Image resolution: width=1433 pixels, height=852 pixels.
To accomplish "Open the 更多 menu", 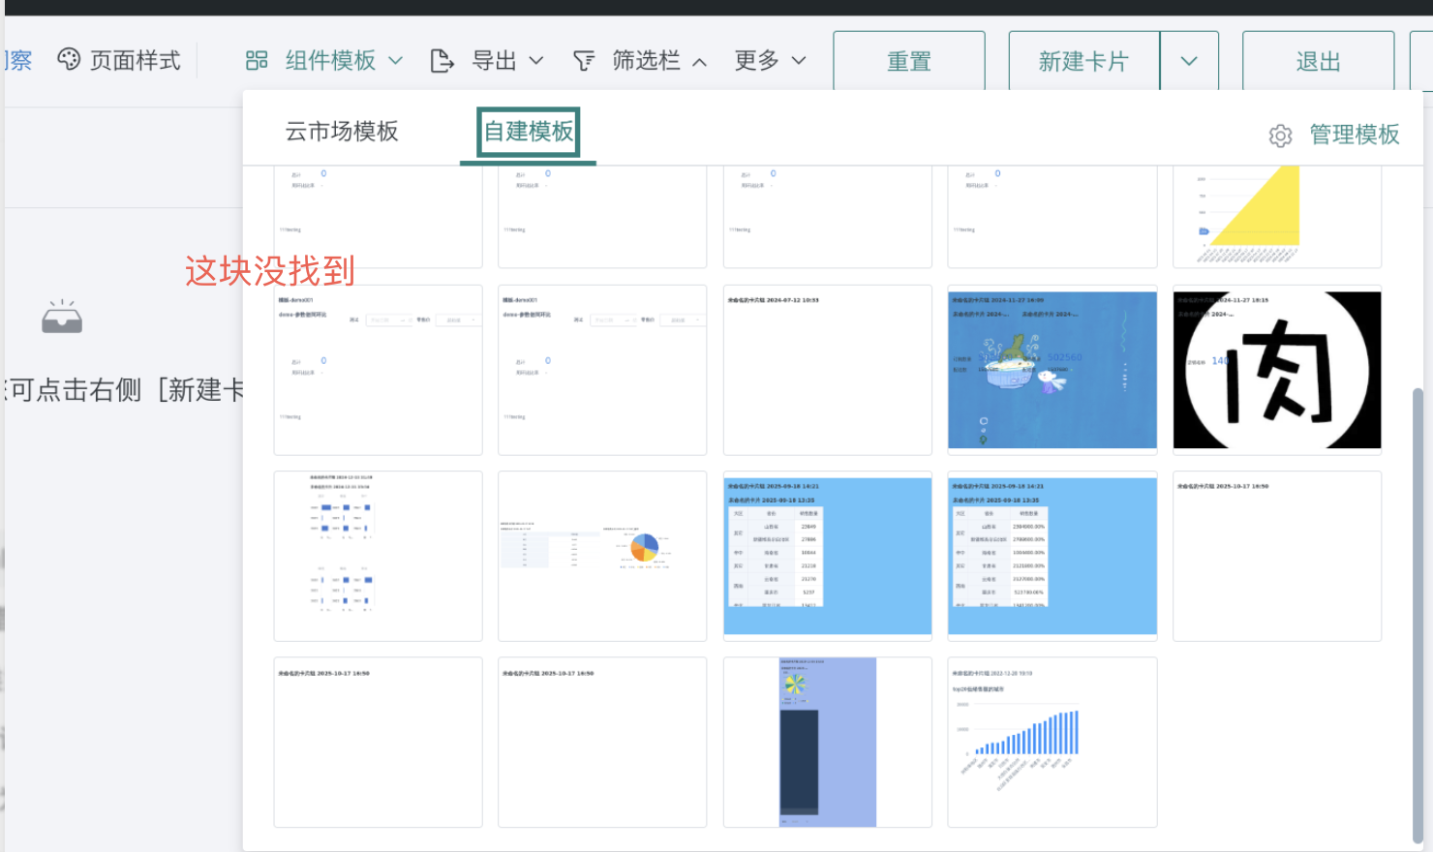I will (x=770, y=61).
